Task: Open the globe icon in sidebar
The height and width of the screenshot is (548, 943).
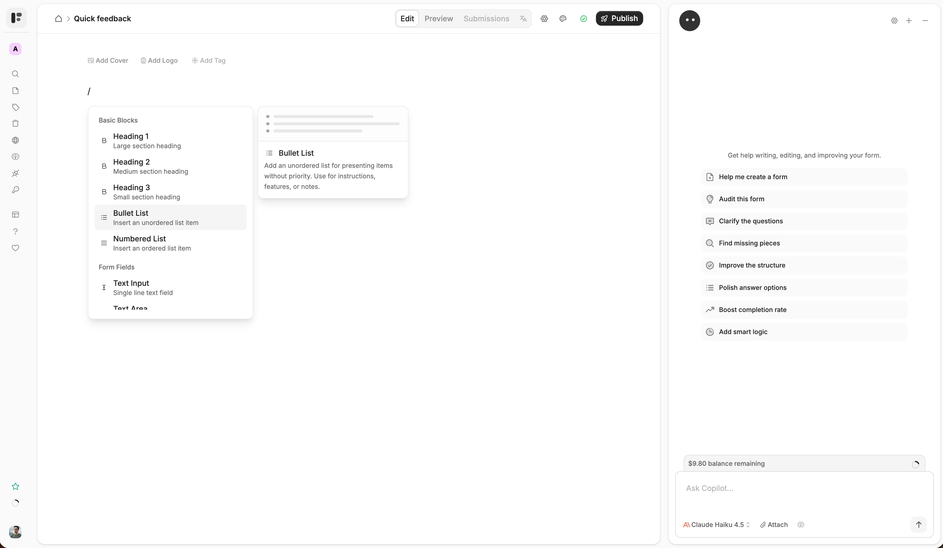Action: [15, 140]
